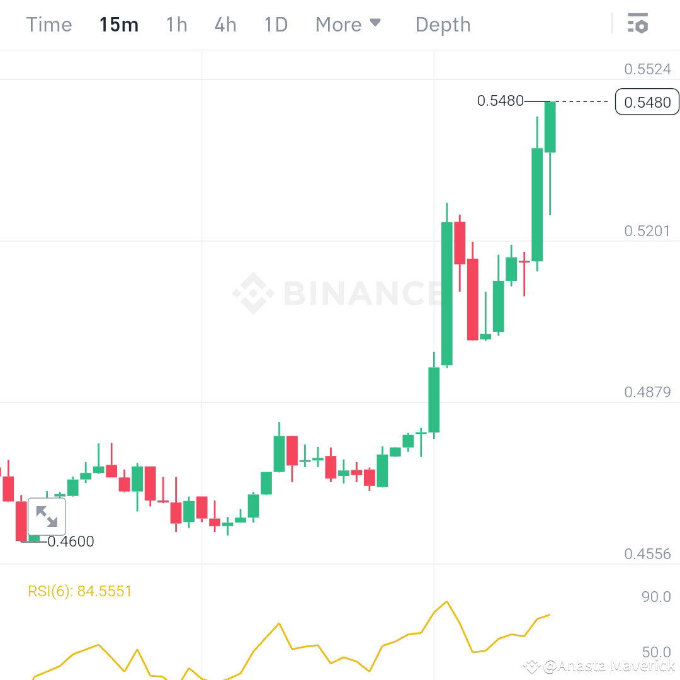Image resolution: width=680 pixels, height=680 pixels.
Task: Switch on the 1D timeframe
Action: click(x=275, y=24)
